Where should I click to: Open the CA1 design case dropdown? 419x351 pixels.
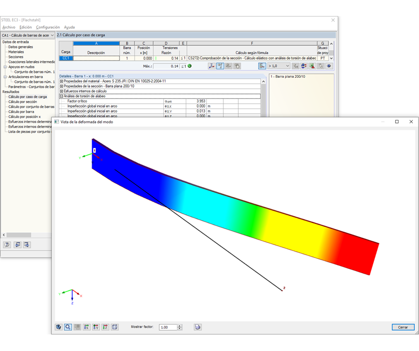tap(28, 35)
